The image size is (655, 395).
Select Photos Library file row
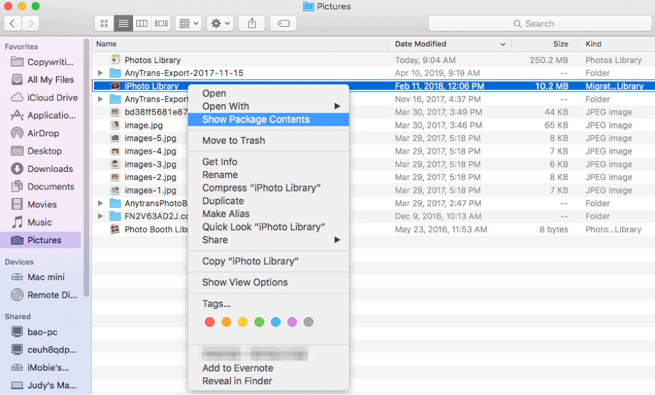(x=374, y=60)
